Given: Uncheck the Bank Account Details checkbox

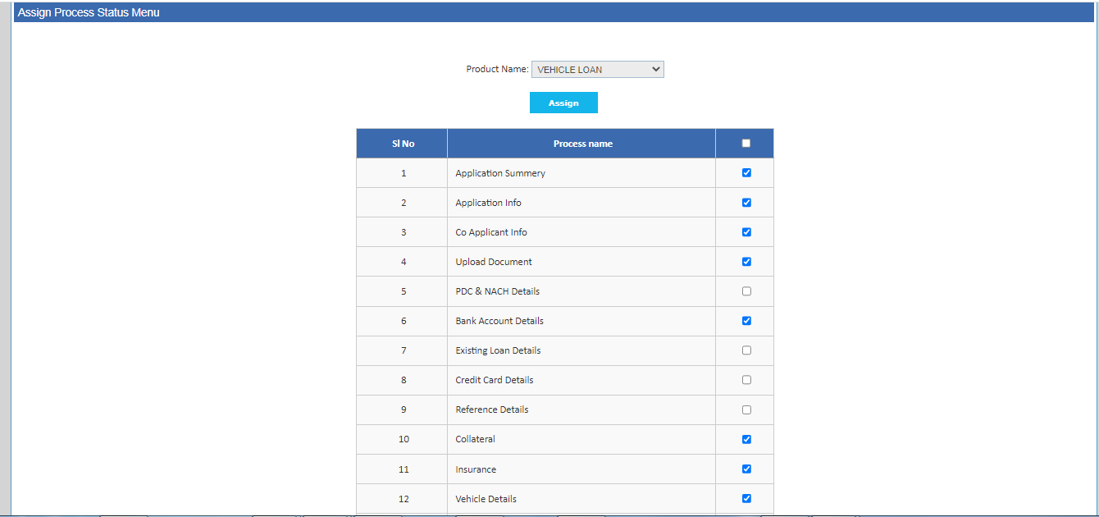Looking at the screenshot, I should point(746,321).
